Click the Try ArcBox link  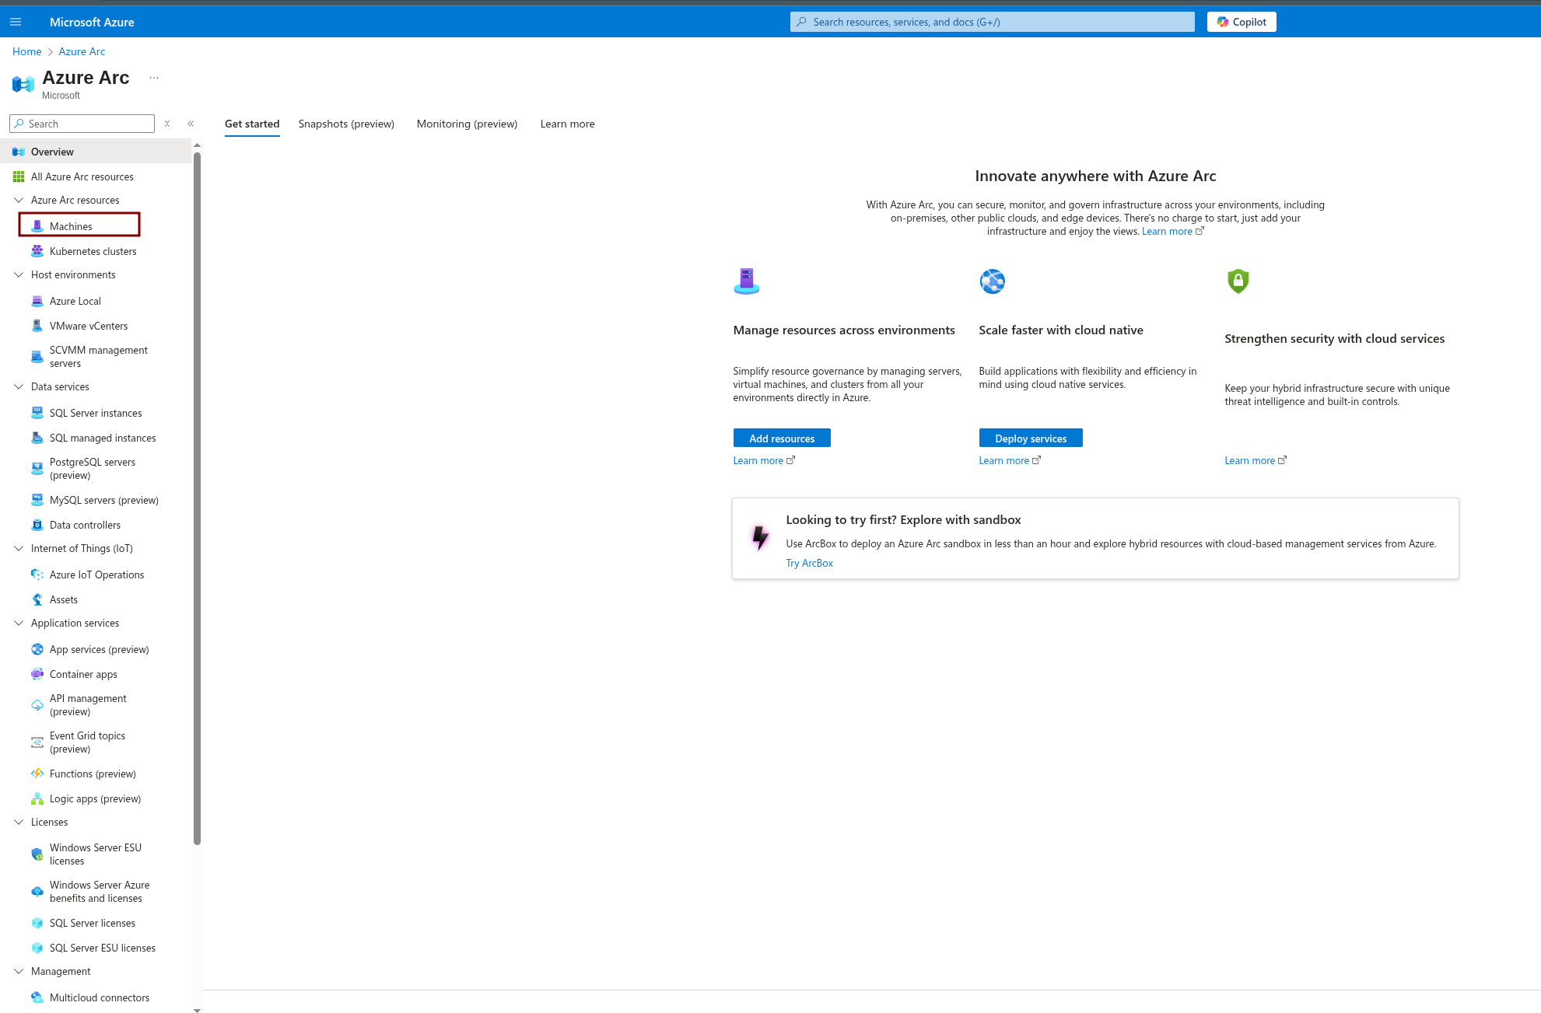pos(809,563)
